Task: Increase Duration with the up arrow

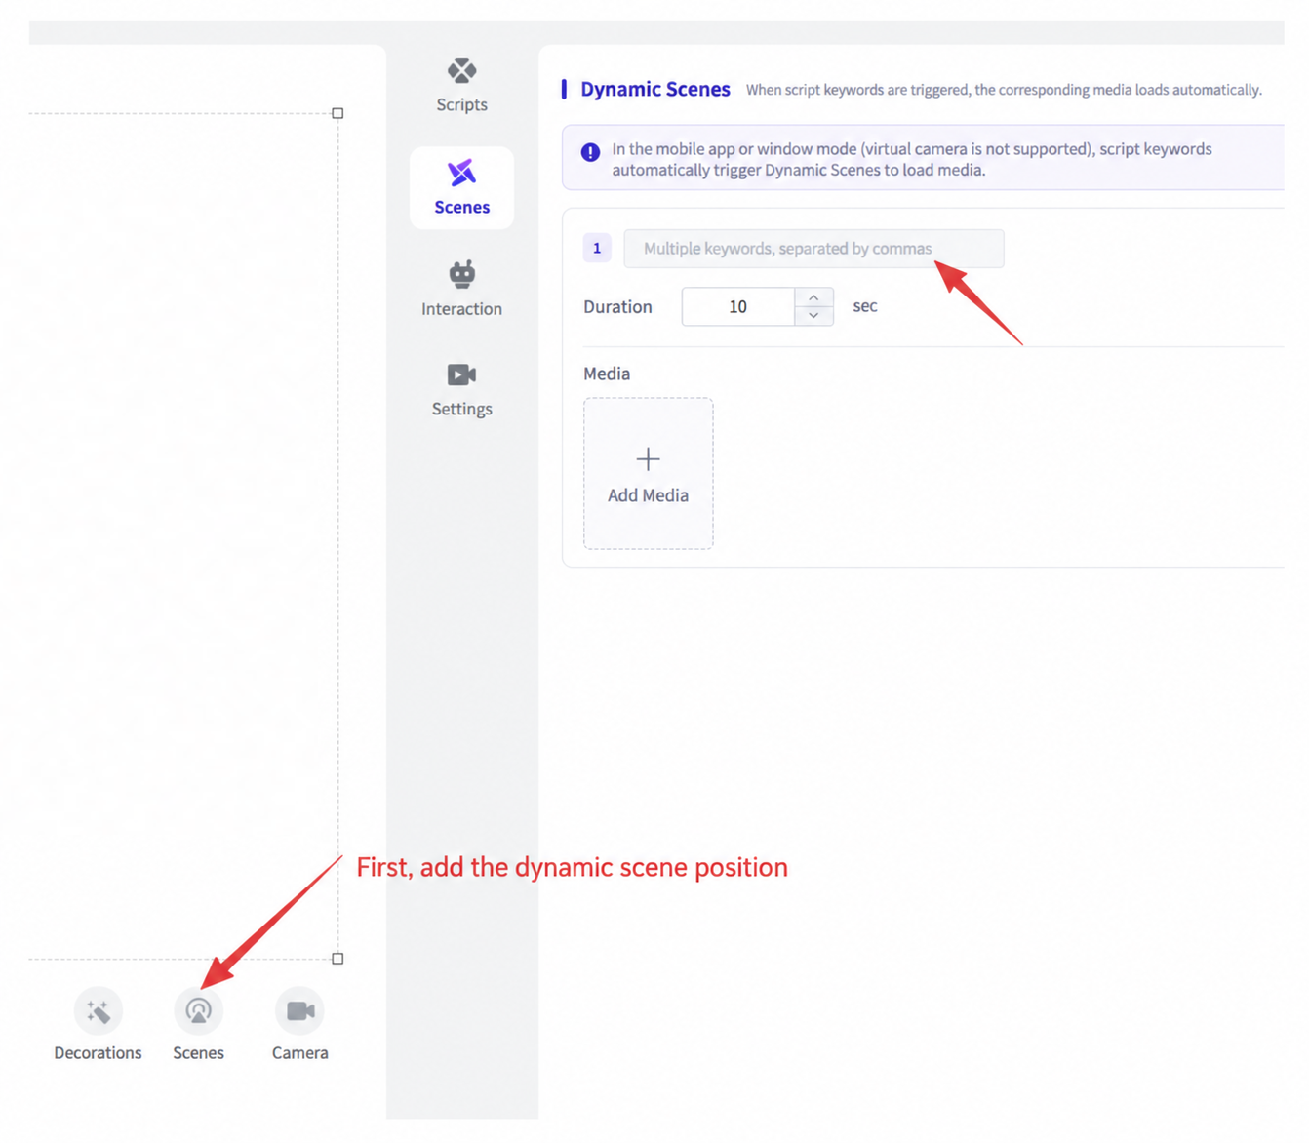Action: click(813, 297)
